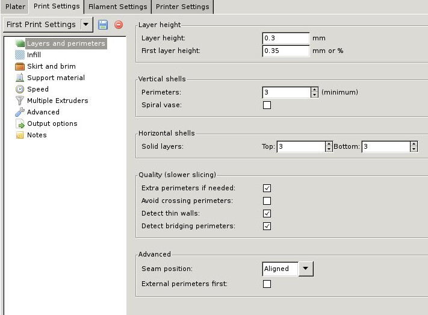
Task: Open Multiple Extruders funnel icon entry
Action: point(20,101)
